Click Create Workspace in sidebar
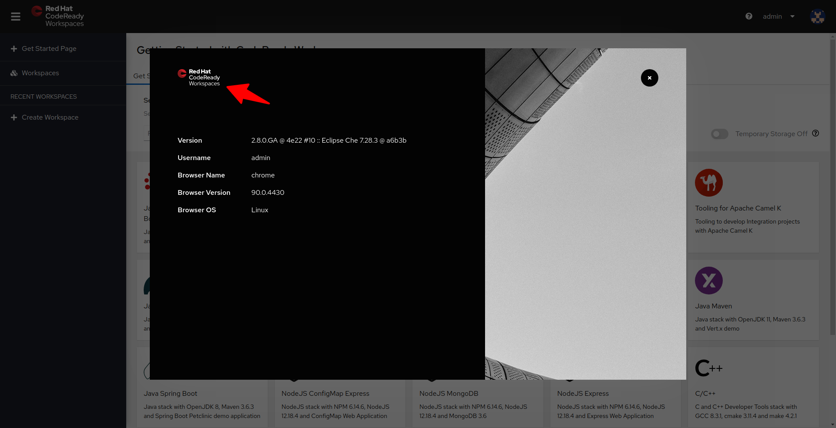The image size is (836, 428). click(x=50, y=117)
